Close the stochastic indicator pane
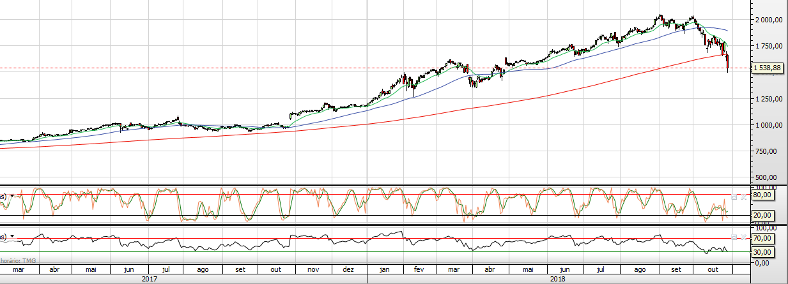 point(743,198)
